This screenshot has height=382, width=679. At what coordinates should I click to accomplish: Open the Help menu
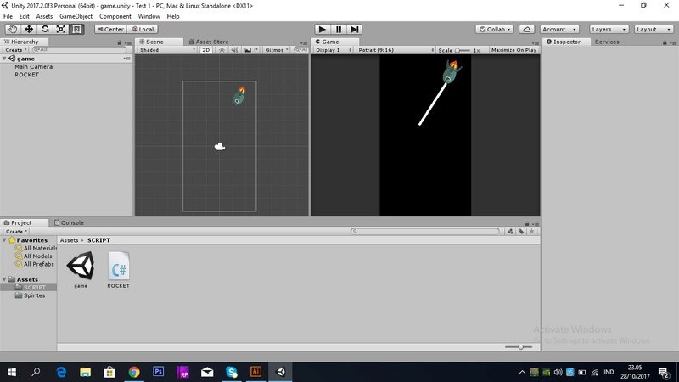pos(173,16)
